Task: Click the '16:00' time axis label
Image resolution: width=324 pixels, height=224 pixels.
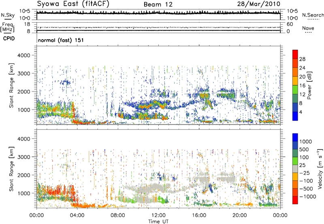Action: [x=199, y=216]
